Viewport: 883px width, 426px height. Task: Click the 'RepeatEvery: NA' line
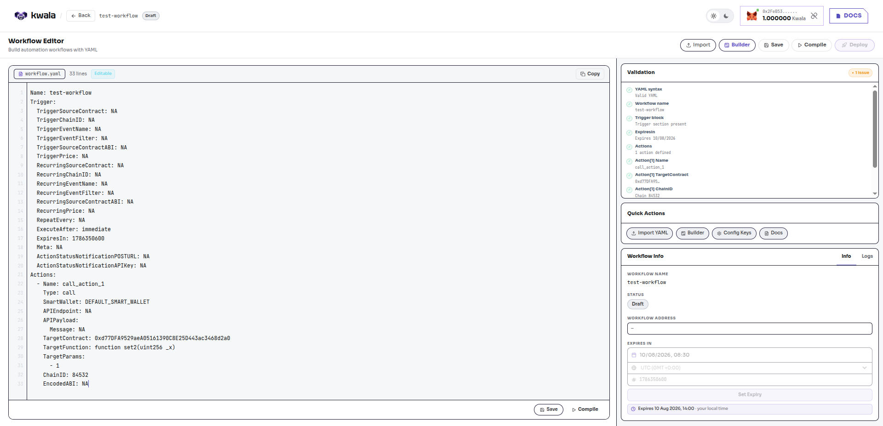pos(61,221)
